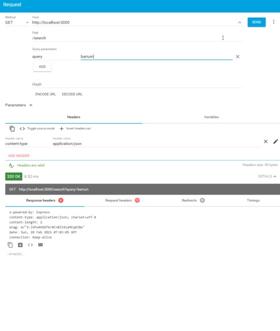Click DECODE URL button
Image resolution: width=280 pixels, height=331 pixels.
[72, 94]
